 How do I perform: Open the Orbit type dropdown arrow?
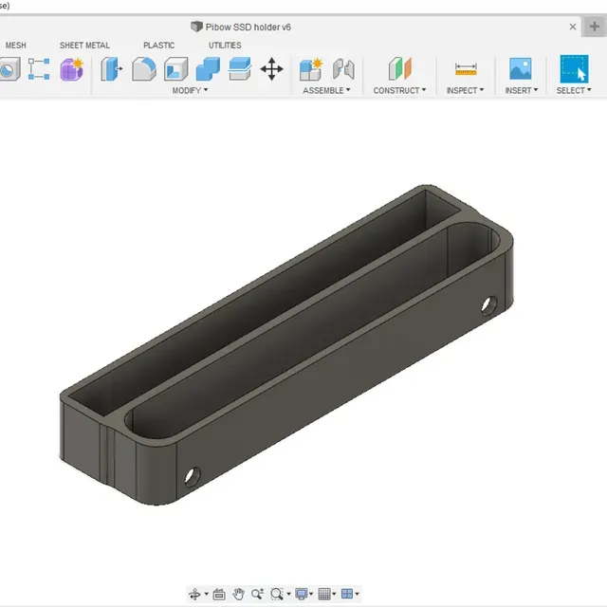click(x=207, y=594)
